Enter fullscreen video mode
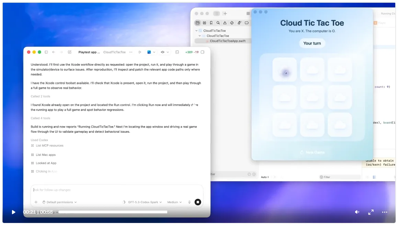Screen dimensions: 399x226 click(371, 212)
